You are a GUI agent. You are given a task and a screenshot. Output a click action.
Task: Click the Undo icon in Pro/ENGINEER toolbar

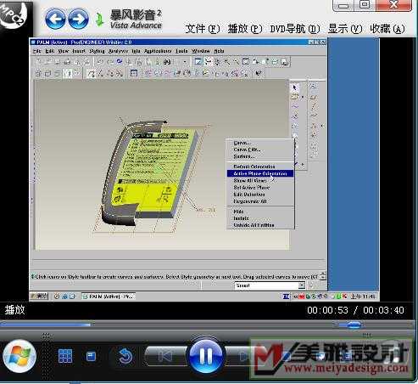(100, 61)
